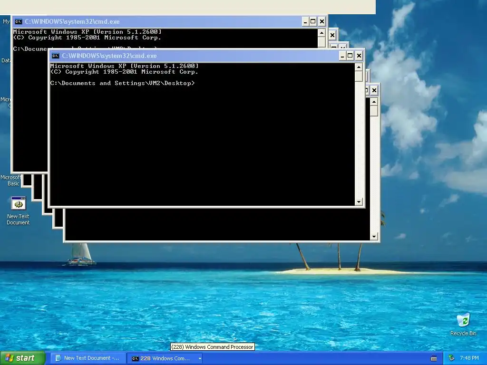Click the prompt line C:\Documents and Settings\VM2\Desktop>

click(x=122, y=83)
